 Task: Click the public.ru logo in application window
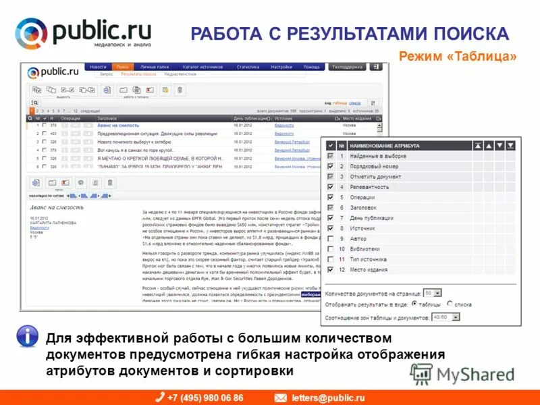pyautogui.click(x=53, y=72)
